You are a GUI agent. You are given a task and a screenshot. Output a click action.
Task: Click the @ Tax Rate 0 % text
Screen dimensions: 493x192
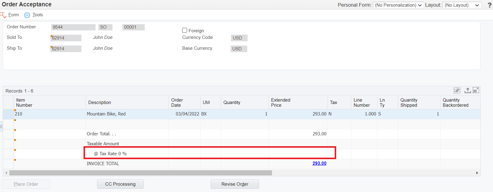110,154
